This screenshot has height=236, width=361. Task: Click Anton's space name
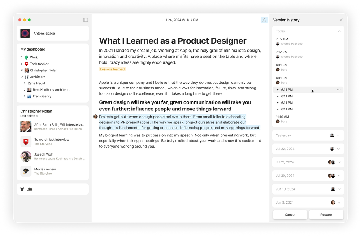[x=44, y=34]
